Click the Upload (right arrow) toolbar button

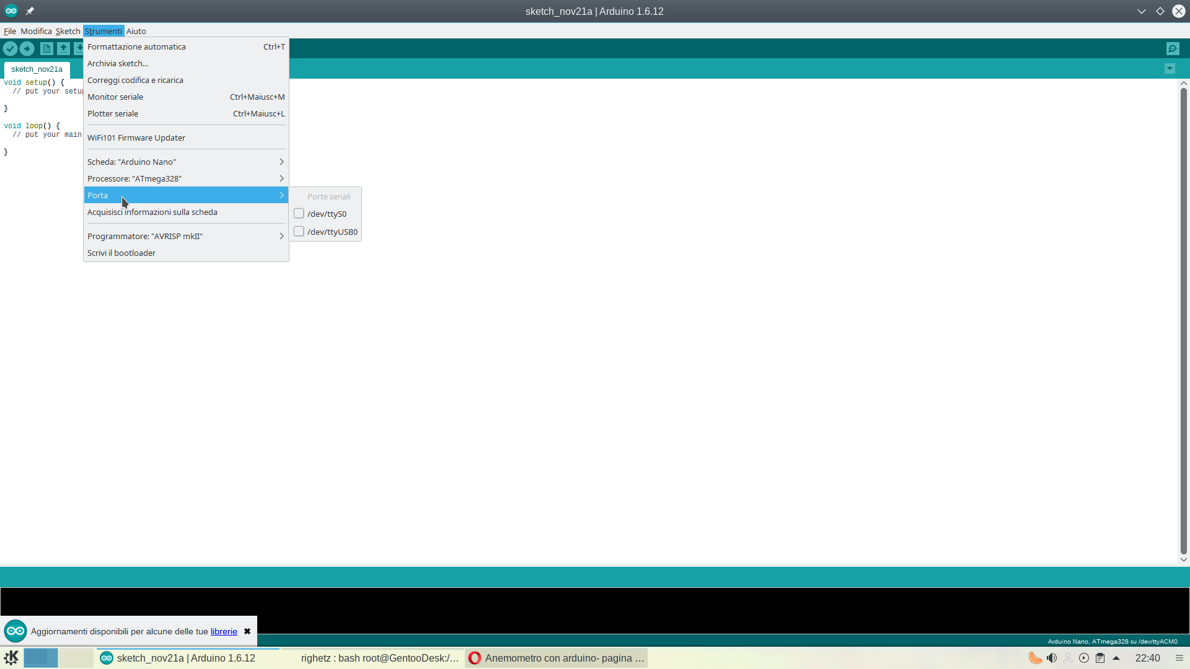point(27,48)
